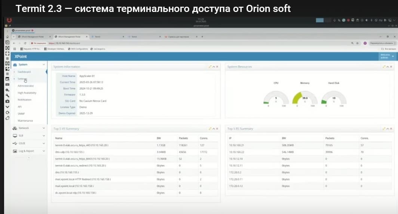Image resolution: width=398 pixels, height=214 pixels.
Task: Click the CPU gauge
Action: [276, 97]
